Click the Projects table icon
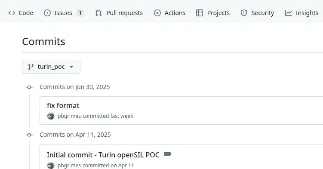The image size is (323, 169). point(200,13)
